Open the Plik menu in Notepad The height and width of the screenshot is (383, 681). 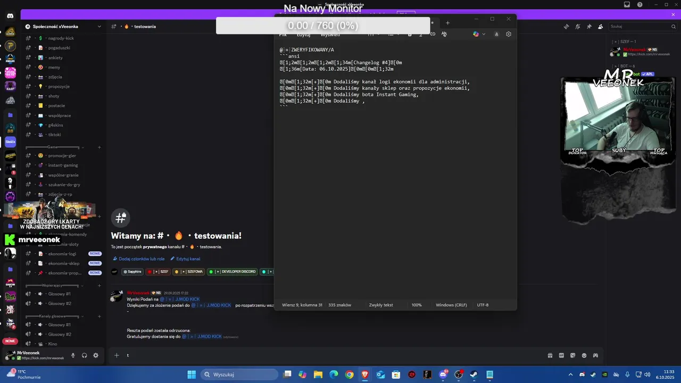tap(283, 35)
